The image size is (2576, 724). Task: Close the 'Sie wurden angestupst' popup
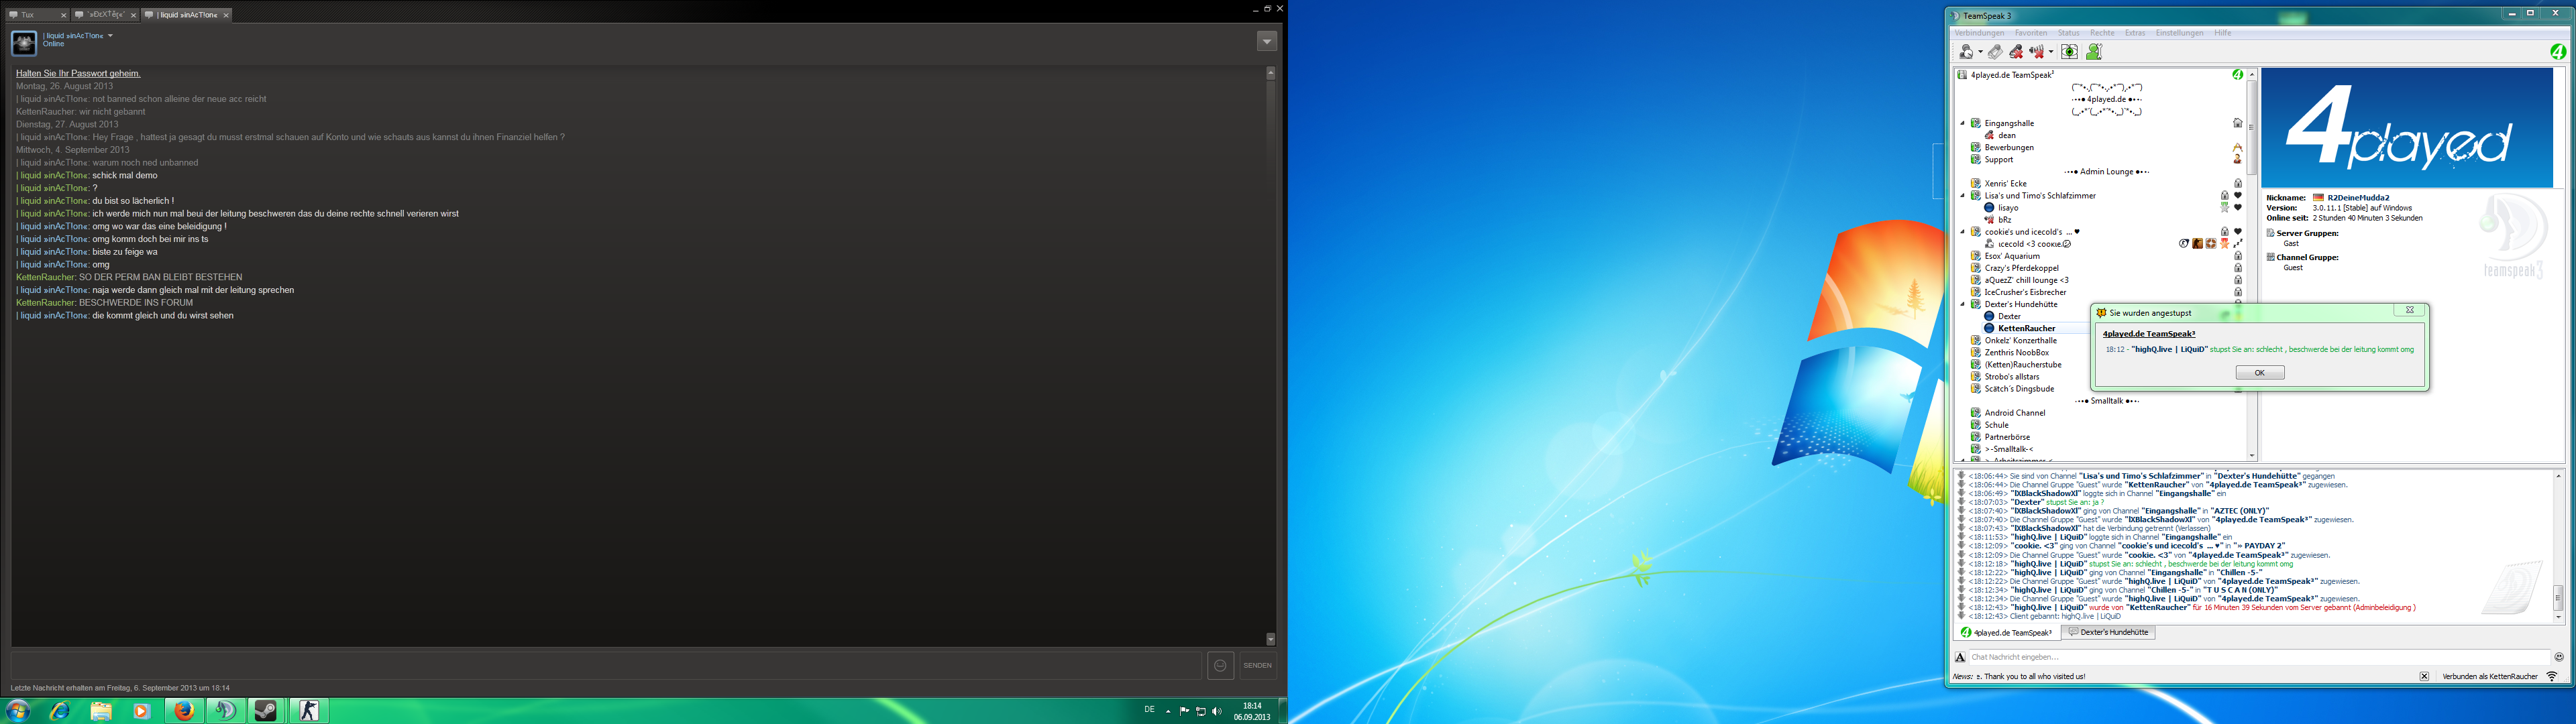pos(2409,311)
